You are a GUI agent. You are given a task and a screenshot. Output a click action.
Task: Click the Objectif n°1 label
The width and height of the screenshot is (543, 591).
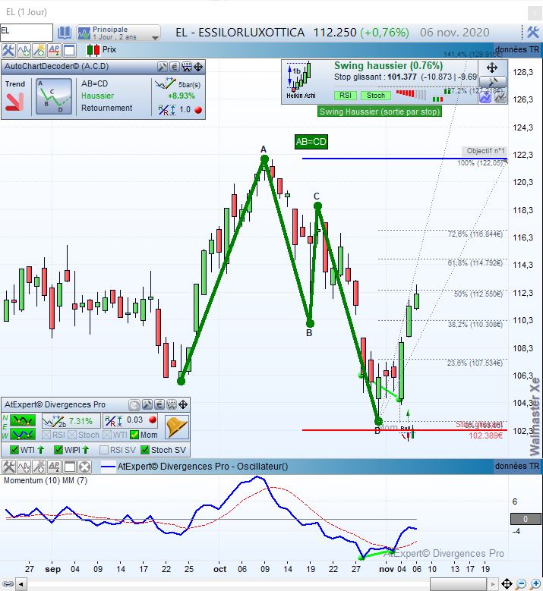point(485,151)
